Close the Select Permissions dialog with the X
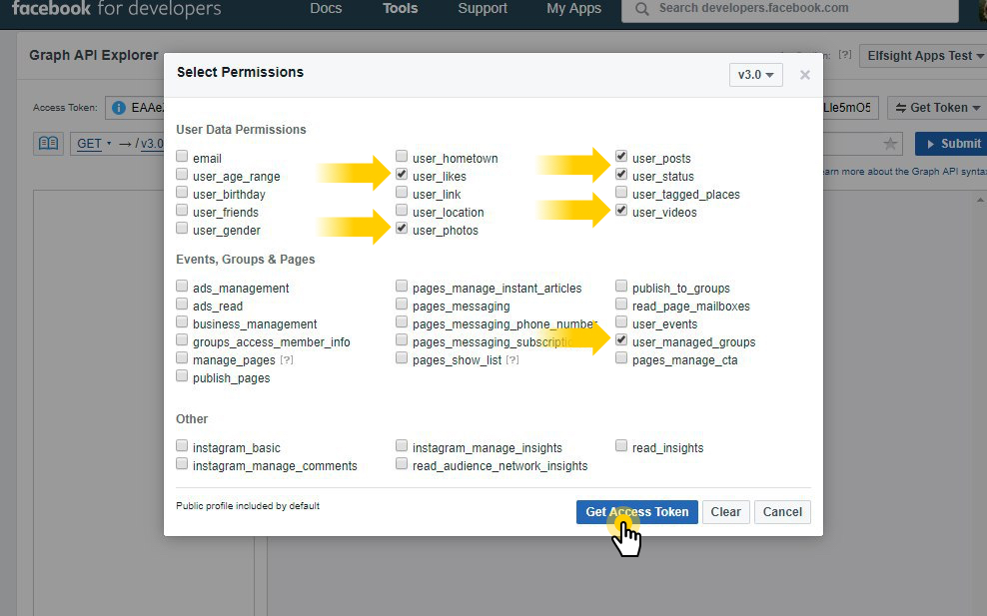Screen dimensions: 987x616 [x=804, y=73]
